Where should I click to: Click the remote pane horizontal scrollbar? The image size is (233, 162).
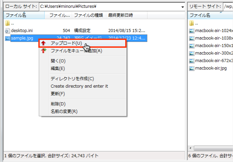click(213, 148)
